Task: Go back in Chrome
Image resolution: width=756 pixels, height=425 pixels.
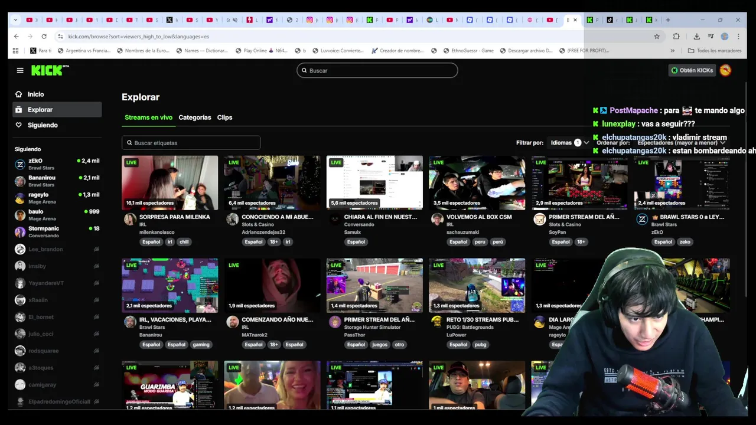Action: point(17,37)
